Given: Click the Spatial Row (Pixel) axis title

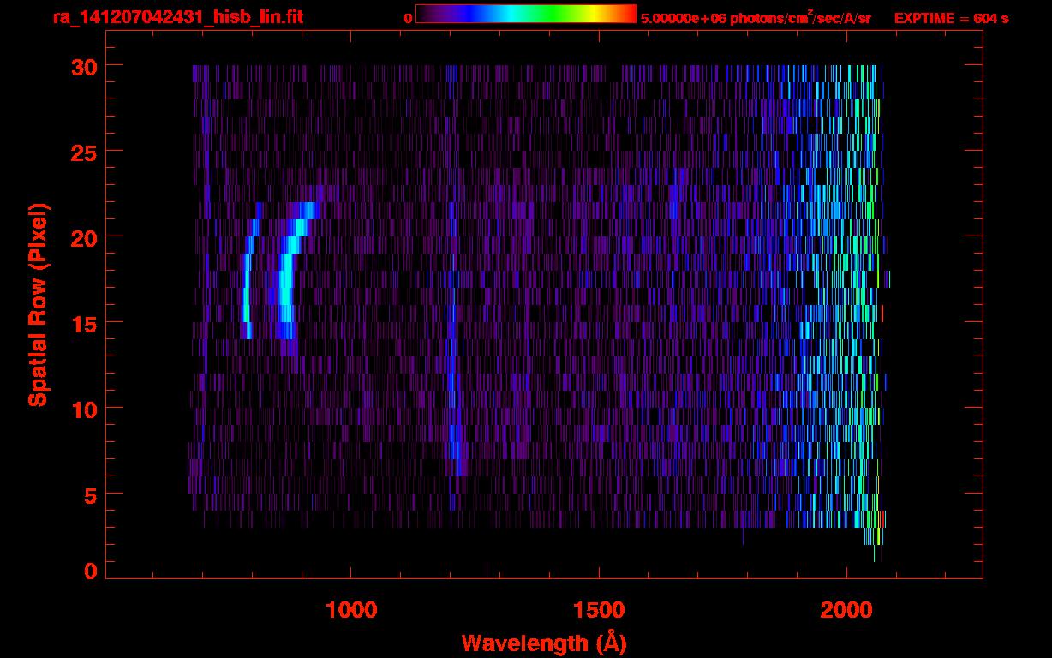Looking at the screenshot, I should click(39, 304).
